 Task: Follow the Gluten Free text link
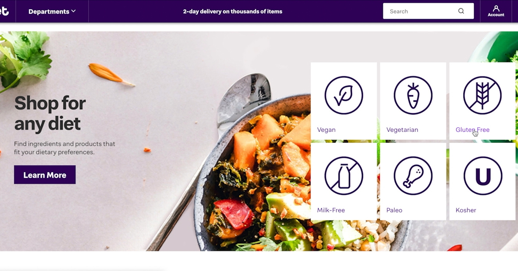click(472, 129)
